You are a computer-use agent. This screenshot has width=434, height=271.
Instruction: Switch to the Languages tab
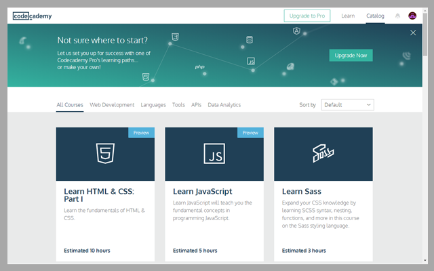coord(153,105)
